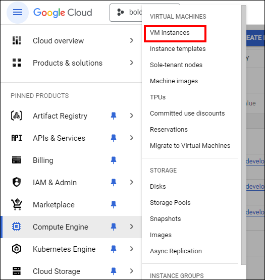The image size is (265, 280).
Task: Unpin Compute Engine
Action: pos(114,227)
